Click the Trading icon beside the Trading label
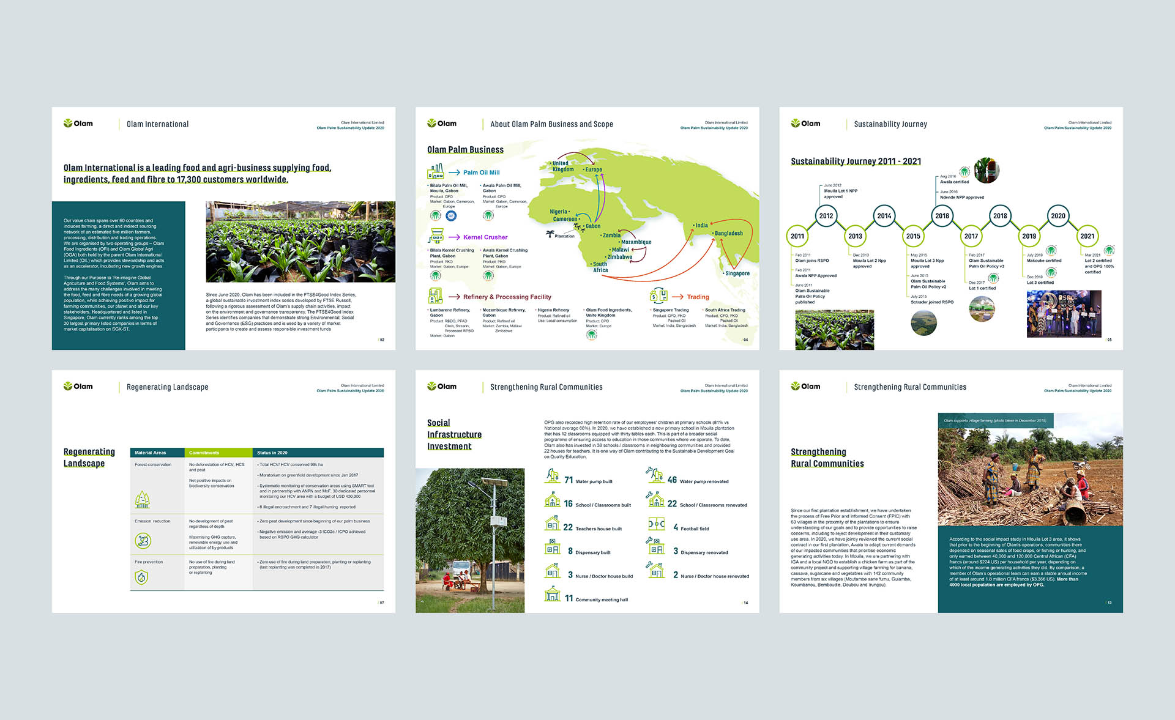Viewport: 1175px width, 720px height. (x=658, y=295)
